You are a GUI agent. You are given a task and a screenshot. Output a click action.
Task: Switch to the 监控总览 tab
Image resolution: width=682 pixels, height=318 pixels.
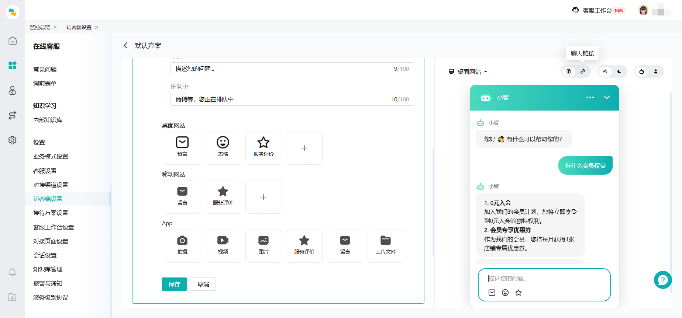40,27
